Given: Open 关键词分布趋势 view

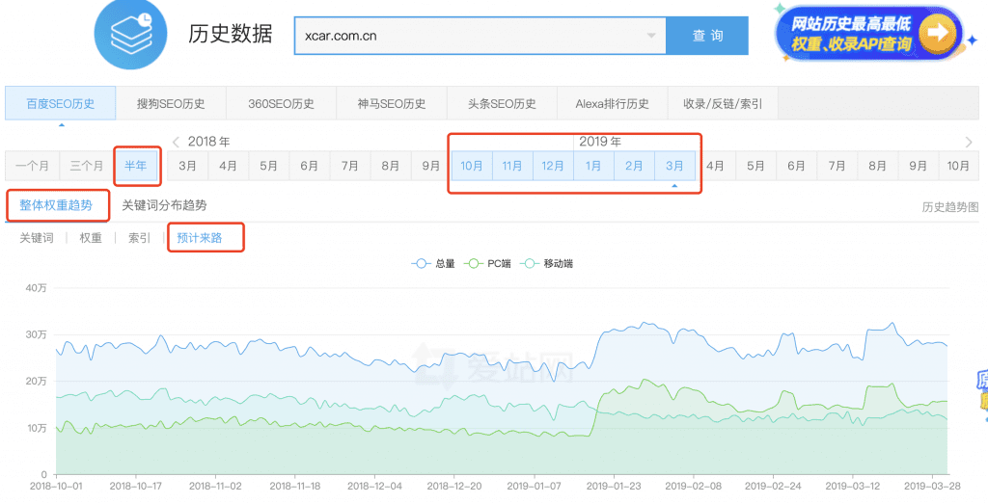Looking at the screenshot, I should [164, 205].
